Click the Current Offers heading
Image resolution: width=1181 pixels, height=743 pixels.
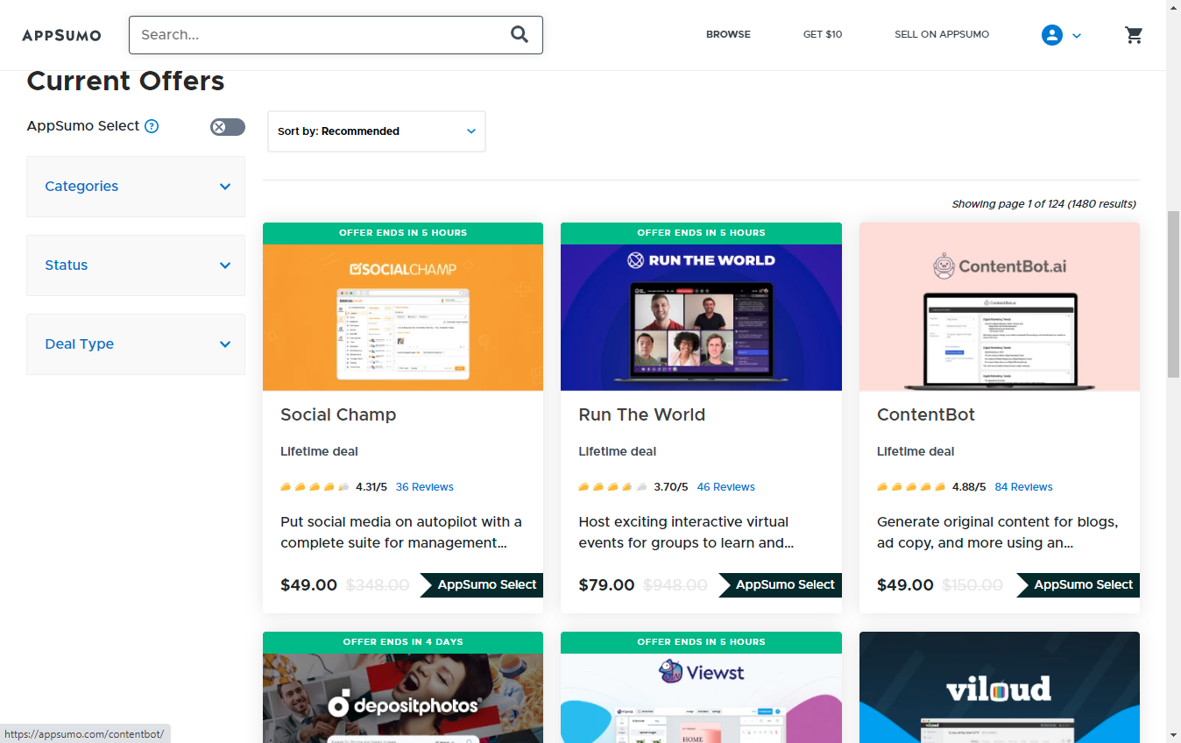[126, 81]
